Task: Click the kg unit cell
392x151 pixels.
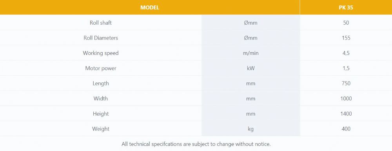Action: tap(250, 129)
